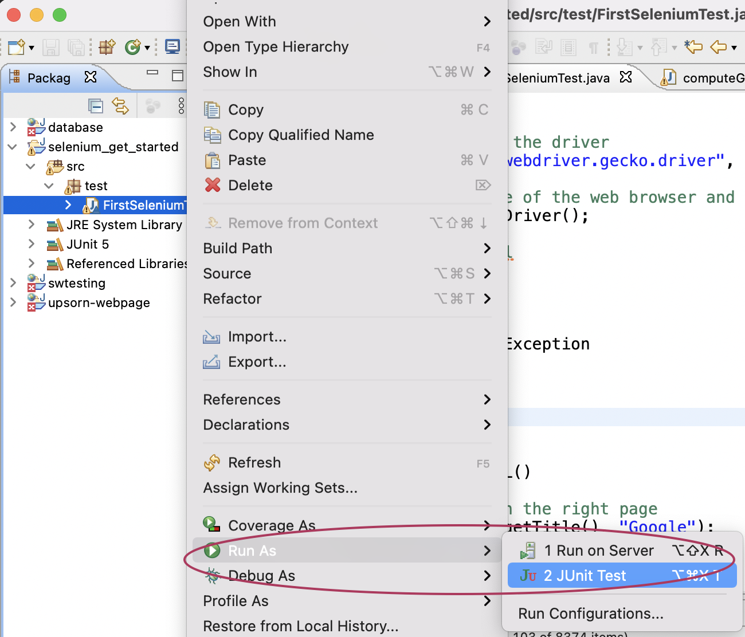Open Run Configurations from the submenu
This screenshot has height=637, width=745.
pyautogui.click(x=590, y=613)
